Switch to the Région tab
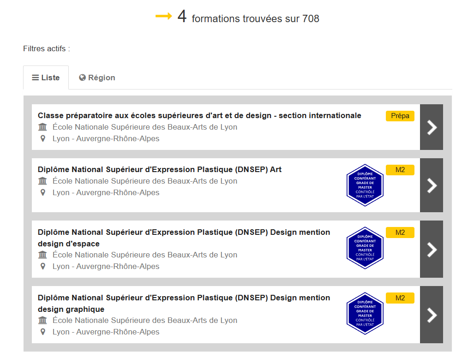The width and height of the screenshot is (462, 352). pos(97,78)
